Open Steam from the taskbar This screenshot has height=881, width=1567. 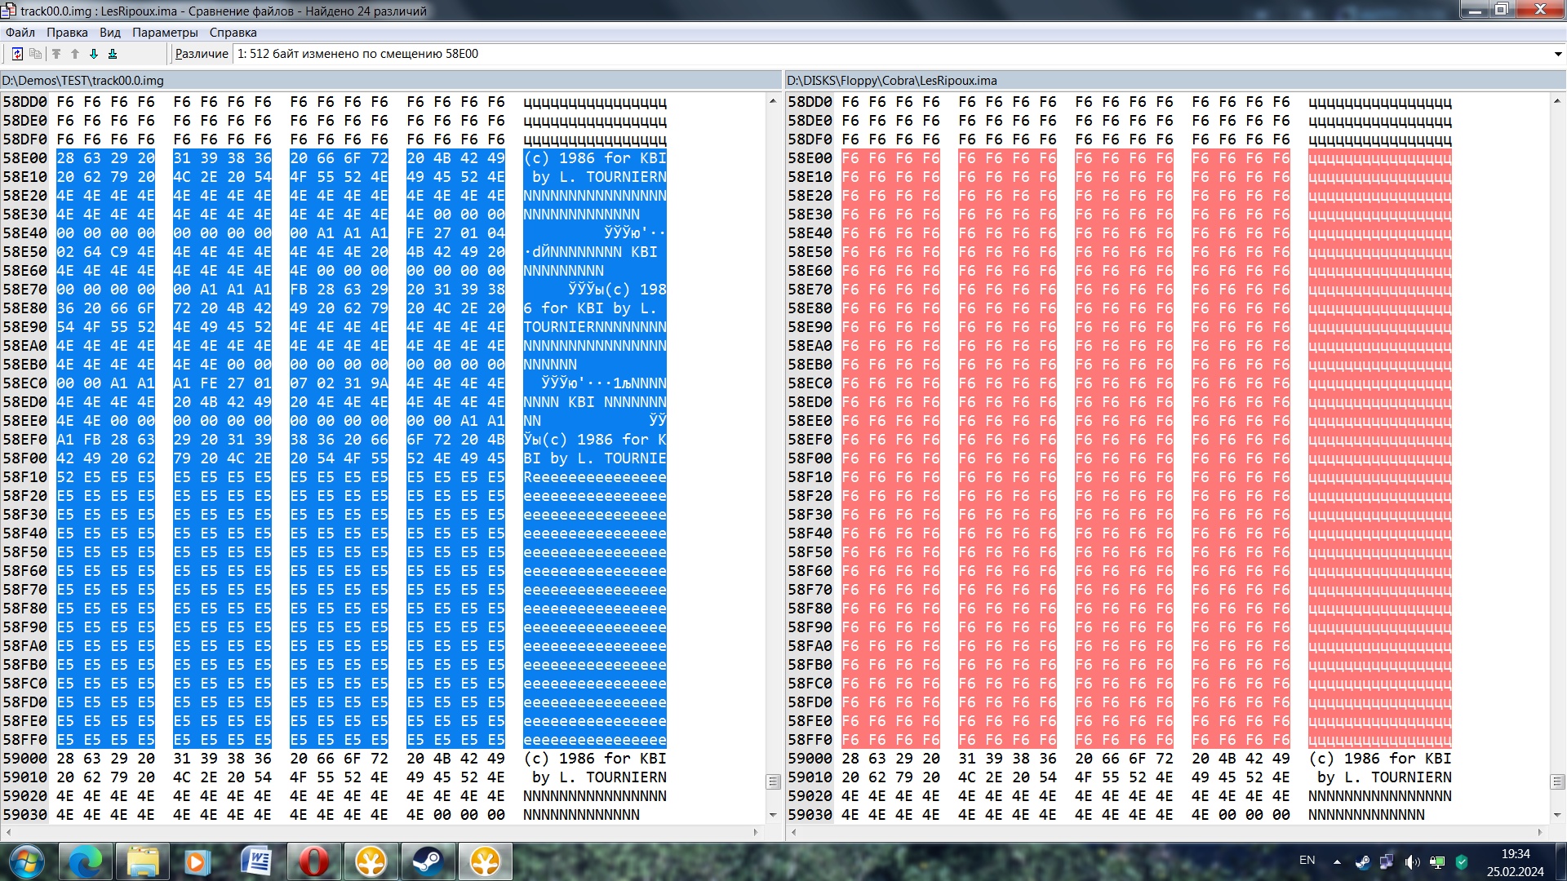(428, 861)
